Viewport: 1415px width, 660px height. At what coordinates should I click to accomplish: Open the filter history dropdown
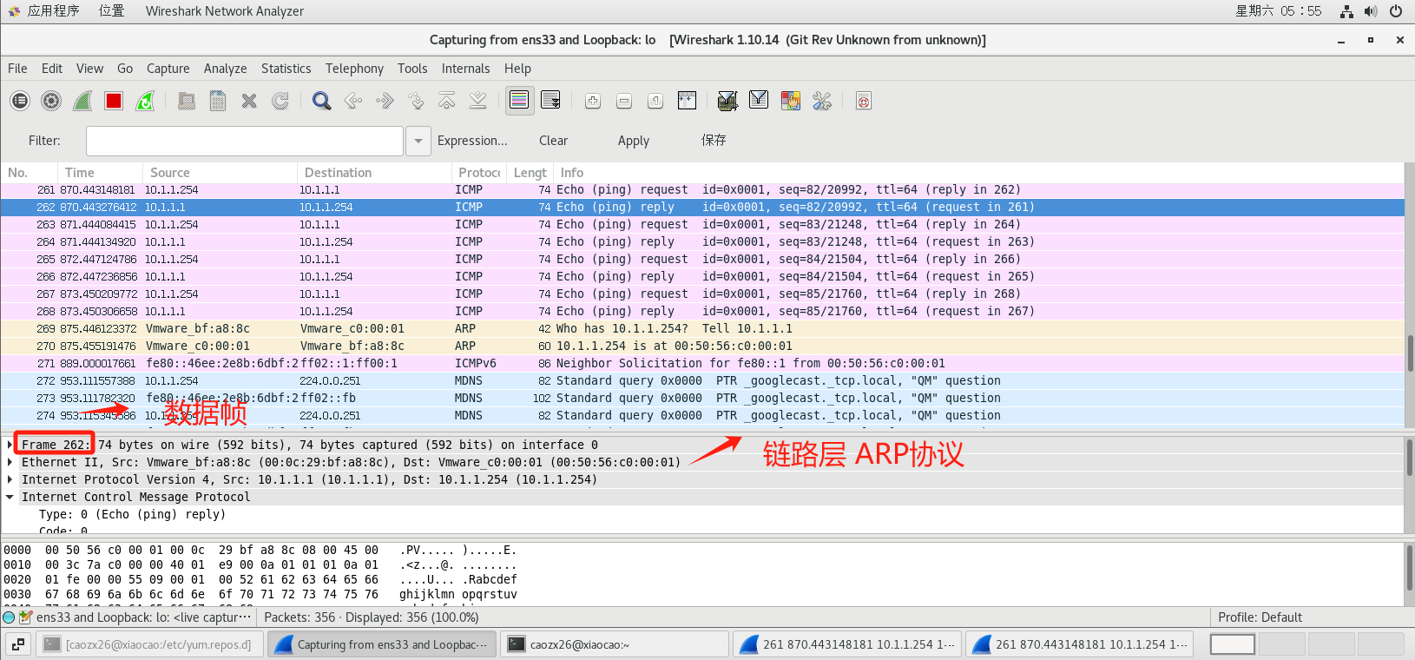pyautogui.click(x=418, y=141)
